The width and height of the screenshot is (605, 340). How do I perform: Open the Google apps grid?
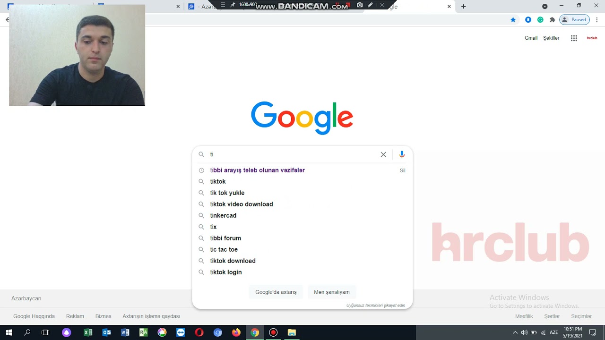point(574,38)
